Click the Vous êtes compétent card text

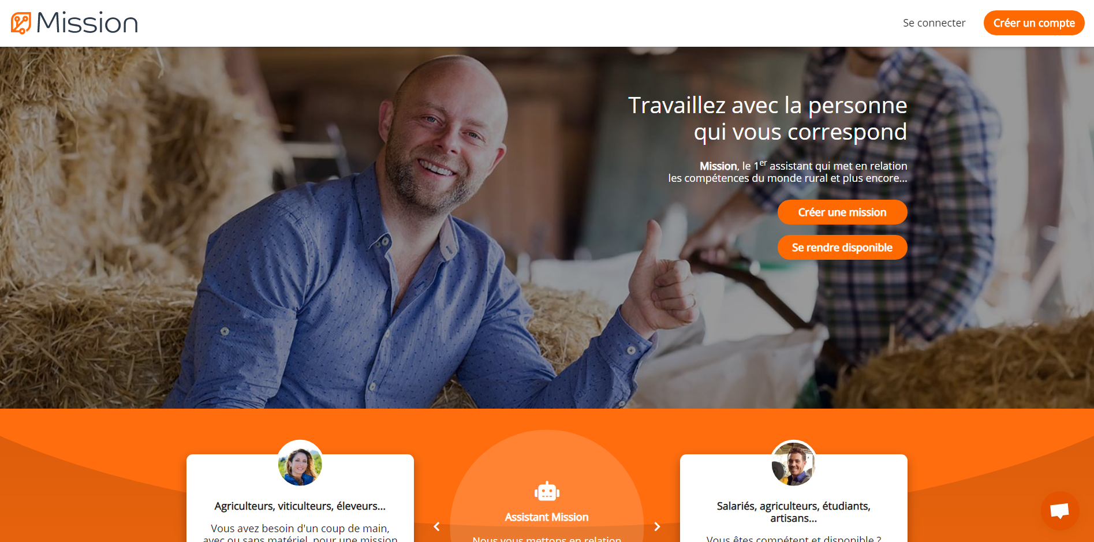click(x=794, y=539)
